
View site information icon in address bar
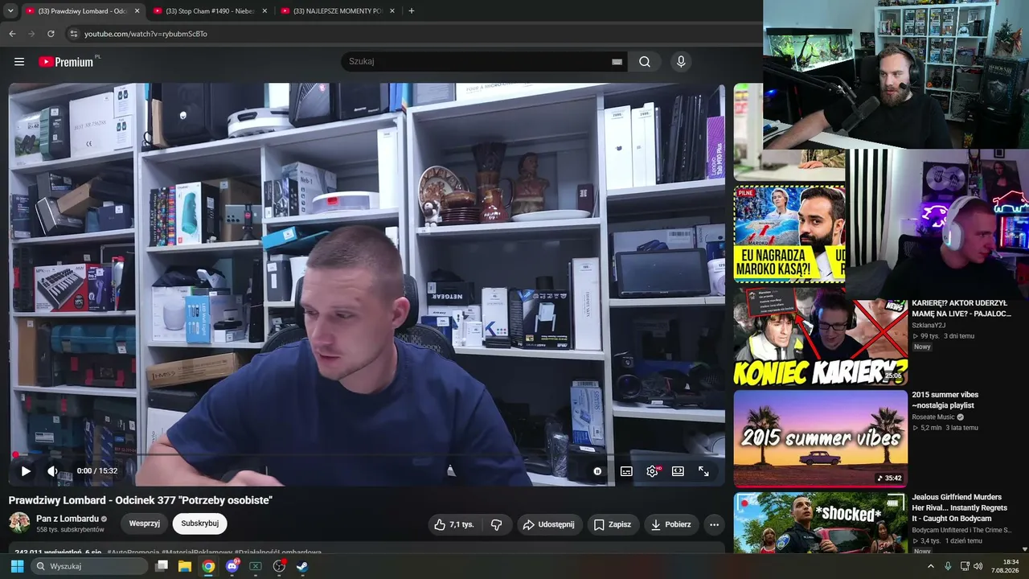point(73,34)
